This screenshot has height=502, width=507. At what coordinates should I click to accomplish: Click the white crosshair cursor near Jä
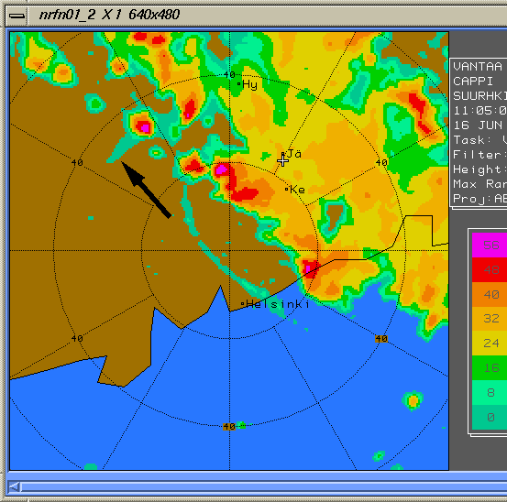[283, 160]
